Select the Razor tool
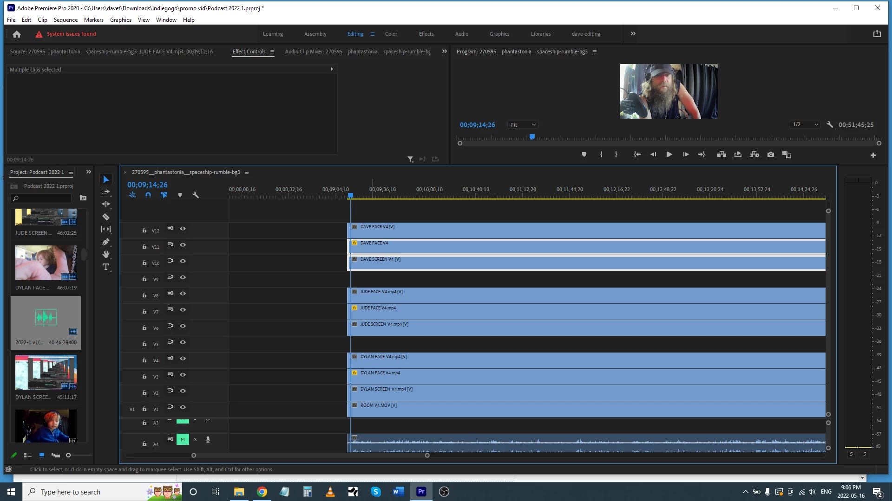This screenshot has width=892, height=501. 106,217
